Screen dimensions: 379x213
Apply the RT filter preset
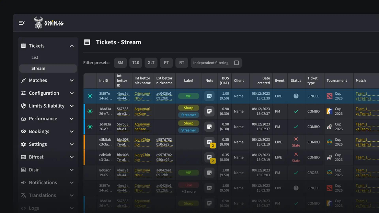click(x=182, y=63)
